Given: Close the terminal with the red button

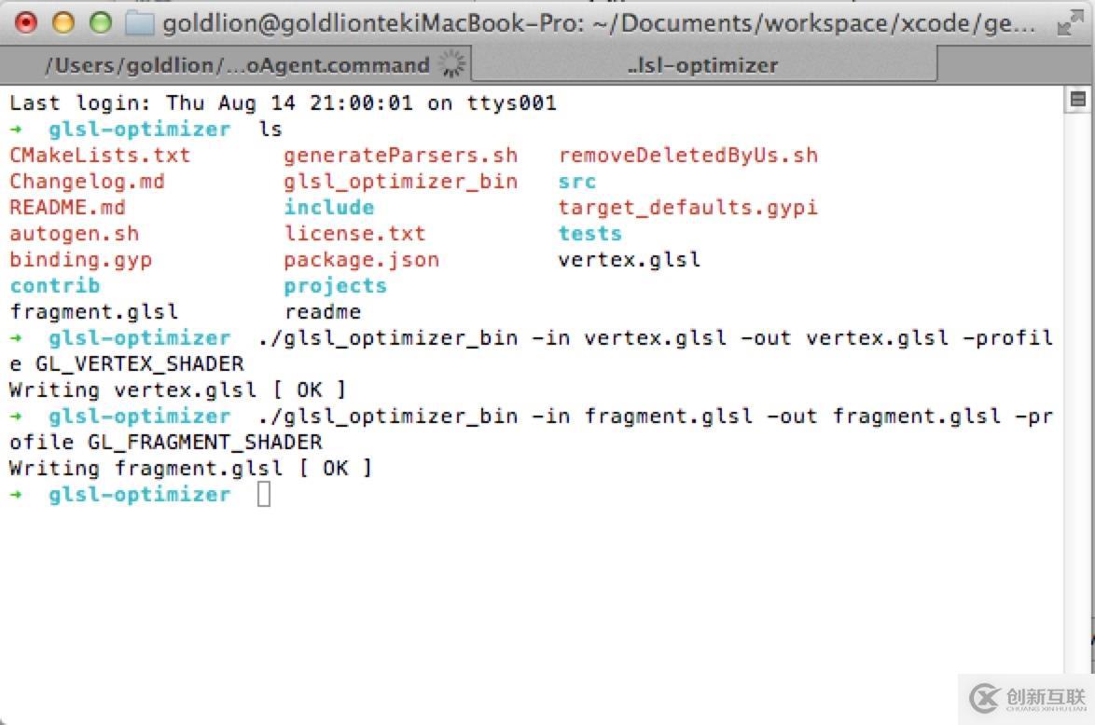Looking at the screenshot, I should tap(27, 23).
